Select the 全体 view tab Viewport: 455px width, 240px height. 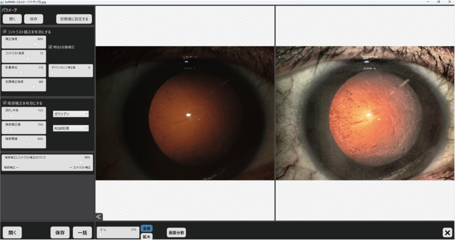[x=147, y=228]
